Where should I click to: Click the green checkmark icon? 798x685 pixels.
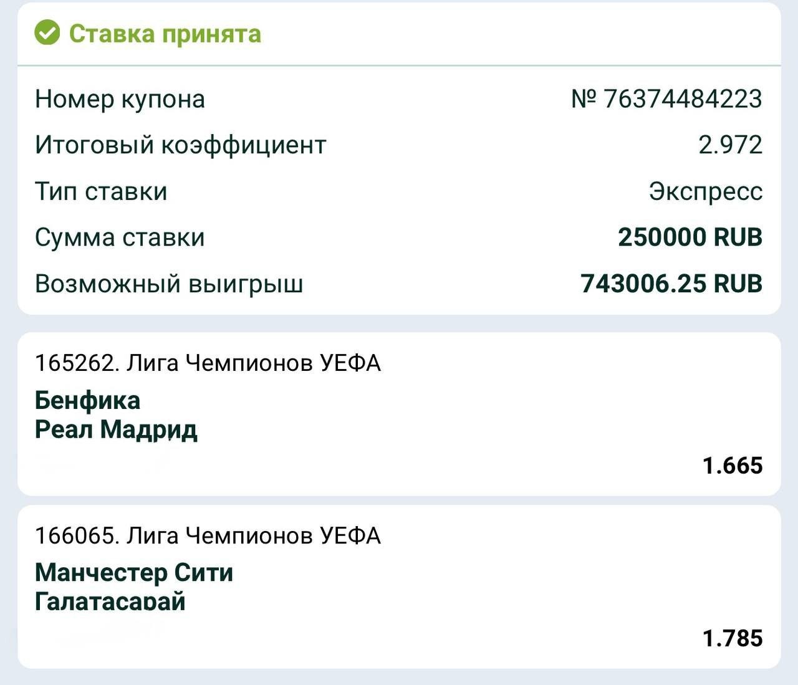[47, 33]
